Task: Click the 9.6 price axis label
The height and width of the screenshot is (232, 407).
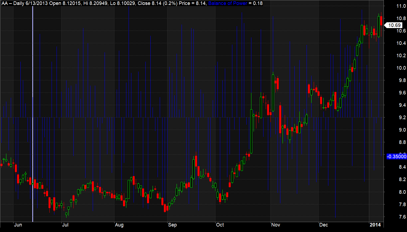Action: 402,93
